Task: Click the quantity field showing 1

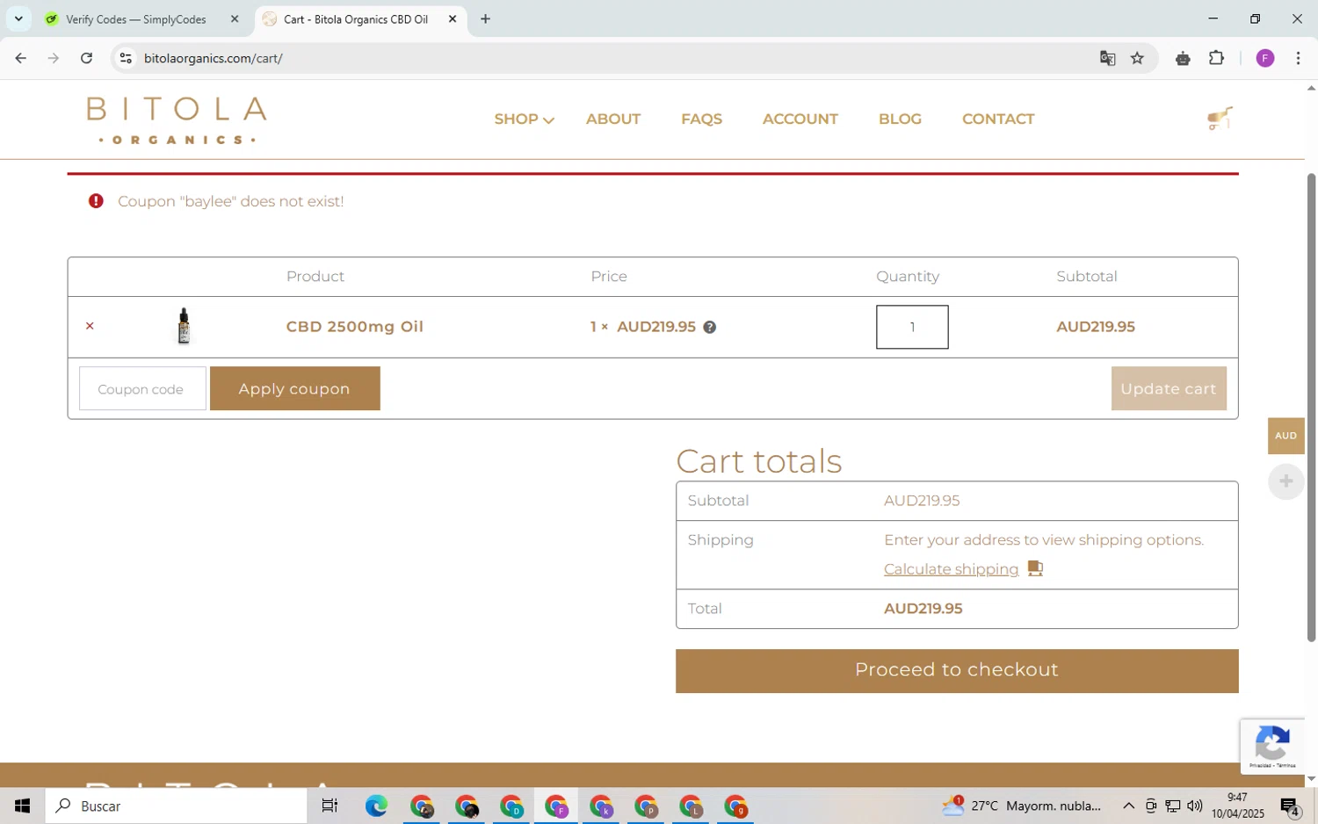Action: tap(912, 327)
